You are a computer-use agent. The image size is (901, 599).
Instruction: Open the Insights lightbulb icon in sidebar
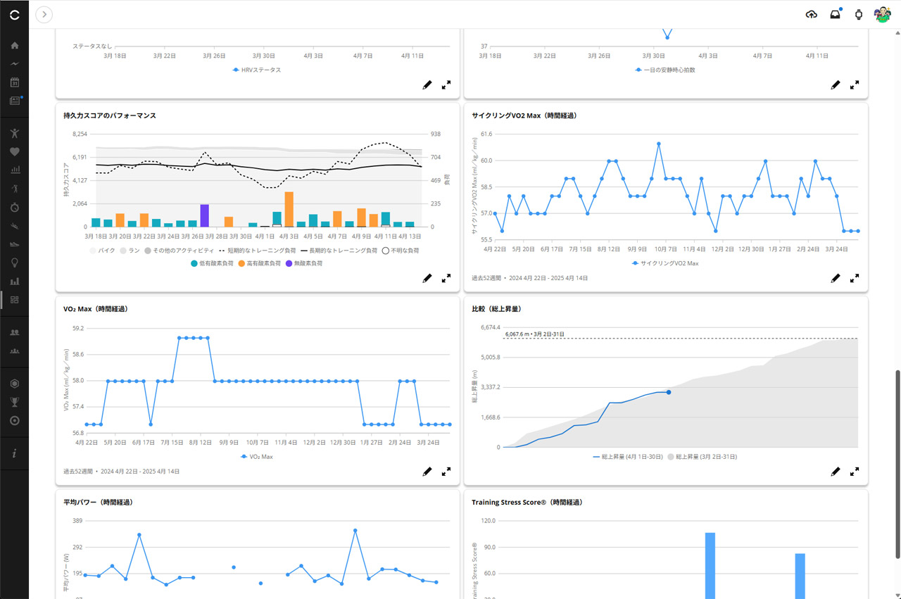[x=15, y=263]
